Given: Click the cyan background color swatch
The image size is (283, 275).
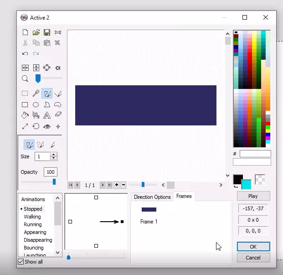Looking at the screenshot, I should [247, 185].
